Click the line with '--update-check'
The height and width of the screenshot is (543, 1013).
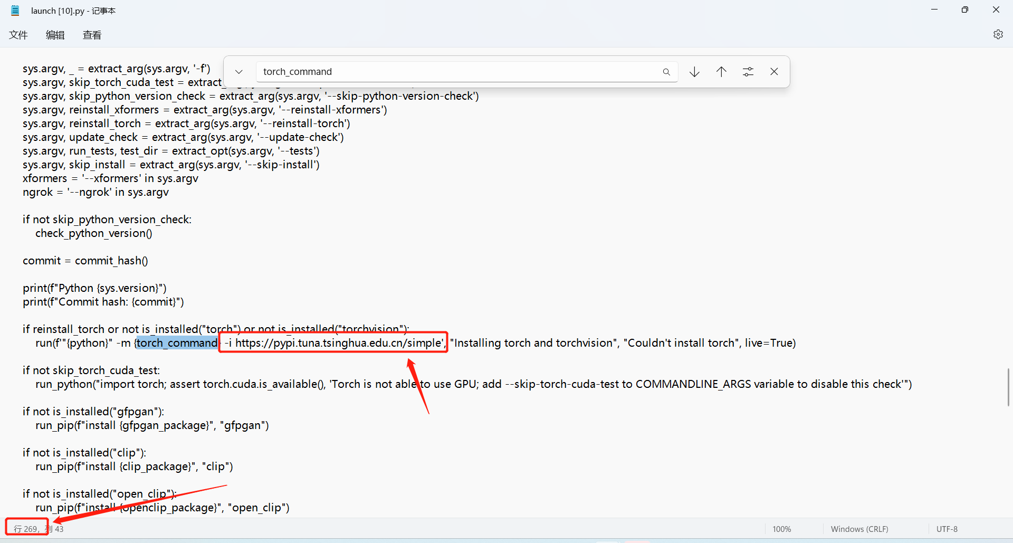[x=183, y=137]
